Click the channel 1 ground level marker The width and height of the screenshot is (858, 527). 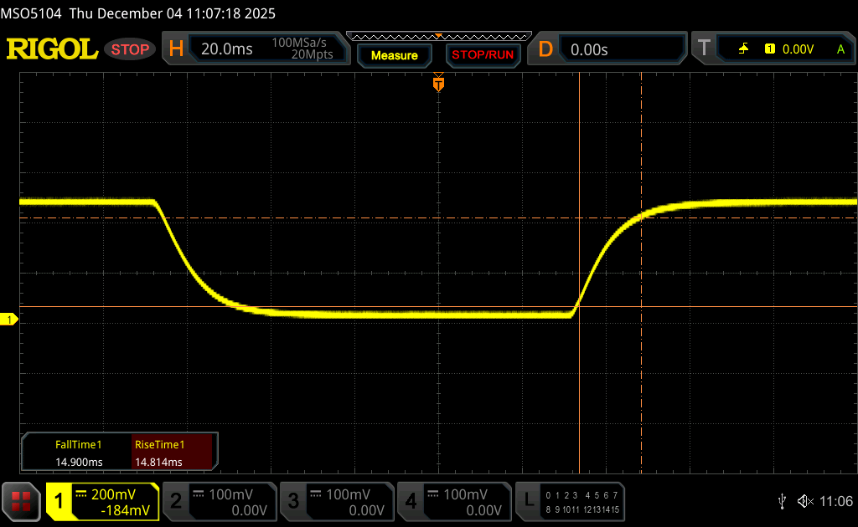point(9,320)
